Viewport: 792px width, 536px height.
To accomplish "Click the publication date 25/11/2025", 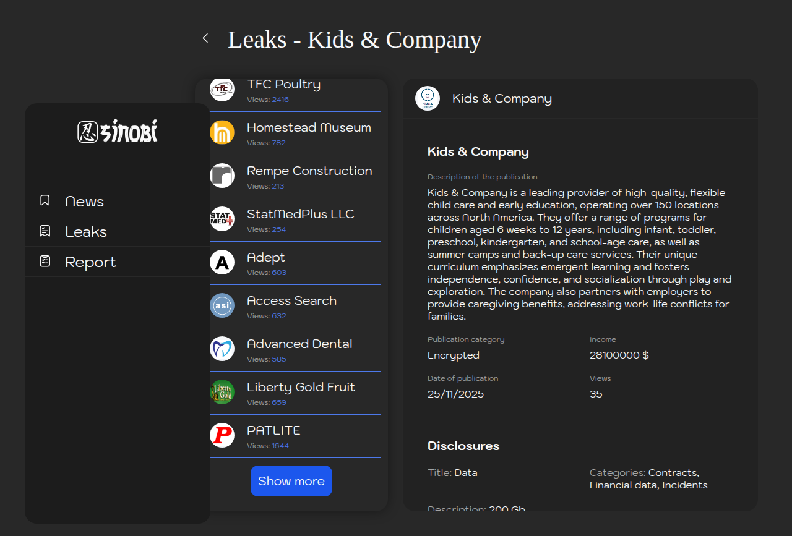I will [455, 394].
